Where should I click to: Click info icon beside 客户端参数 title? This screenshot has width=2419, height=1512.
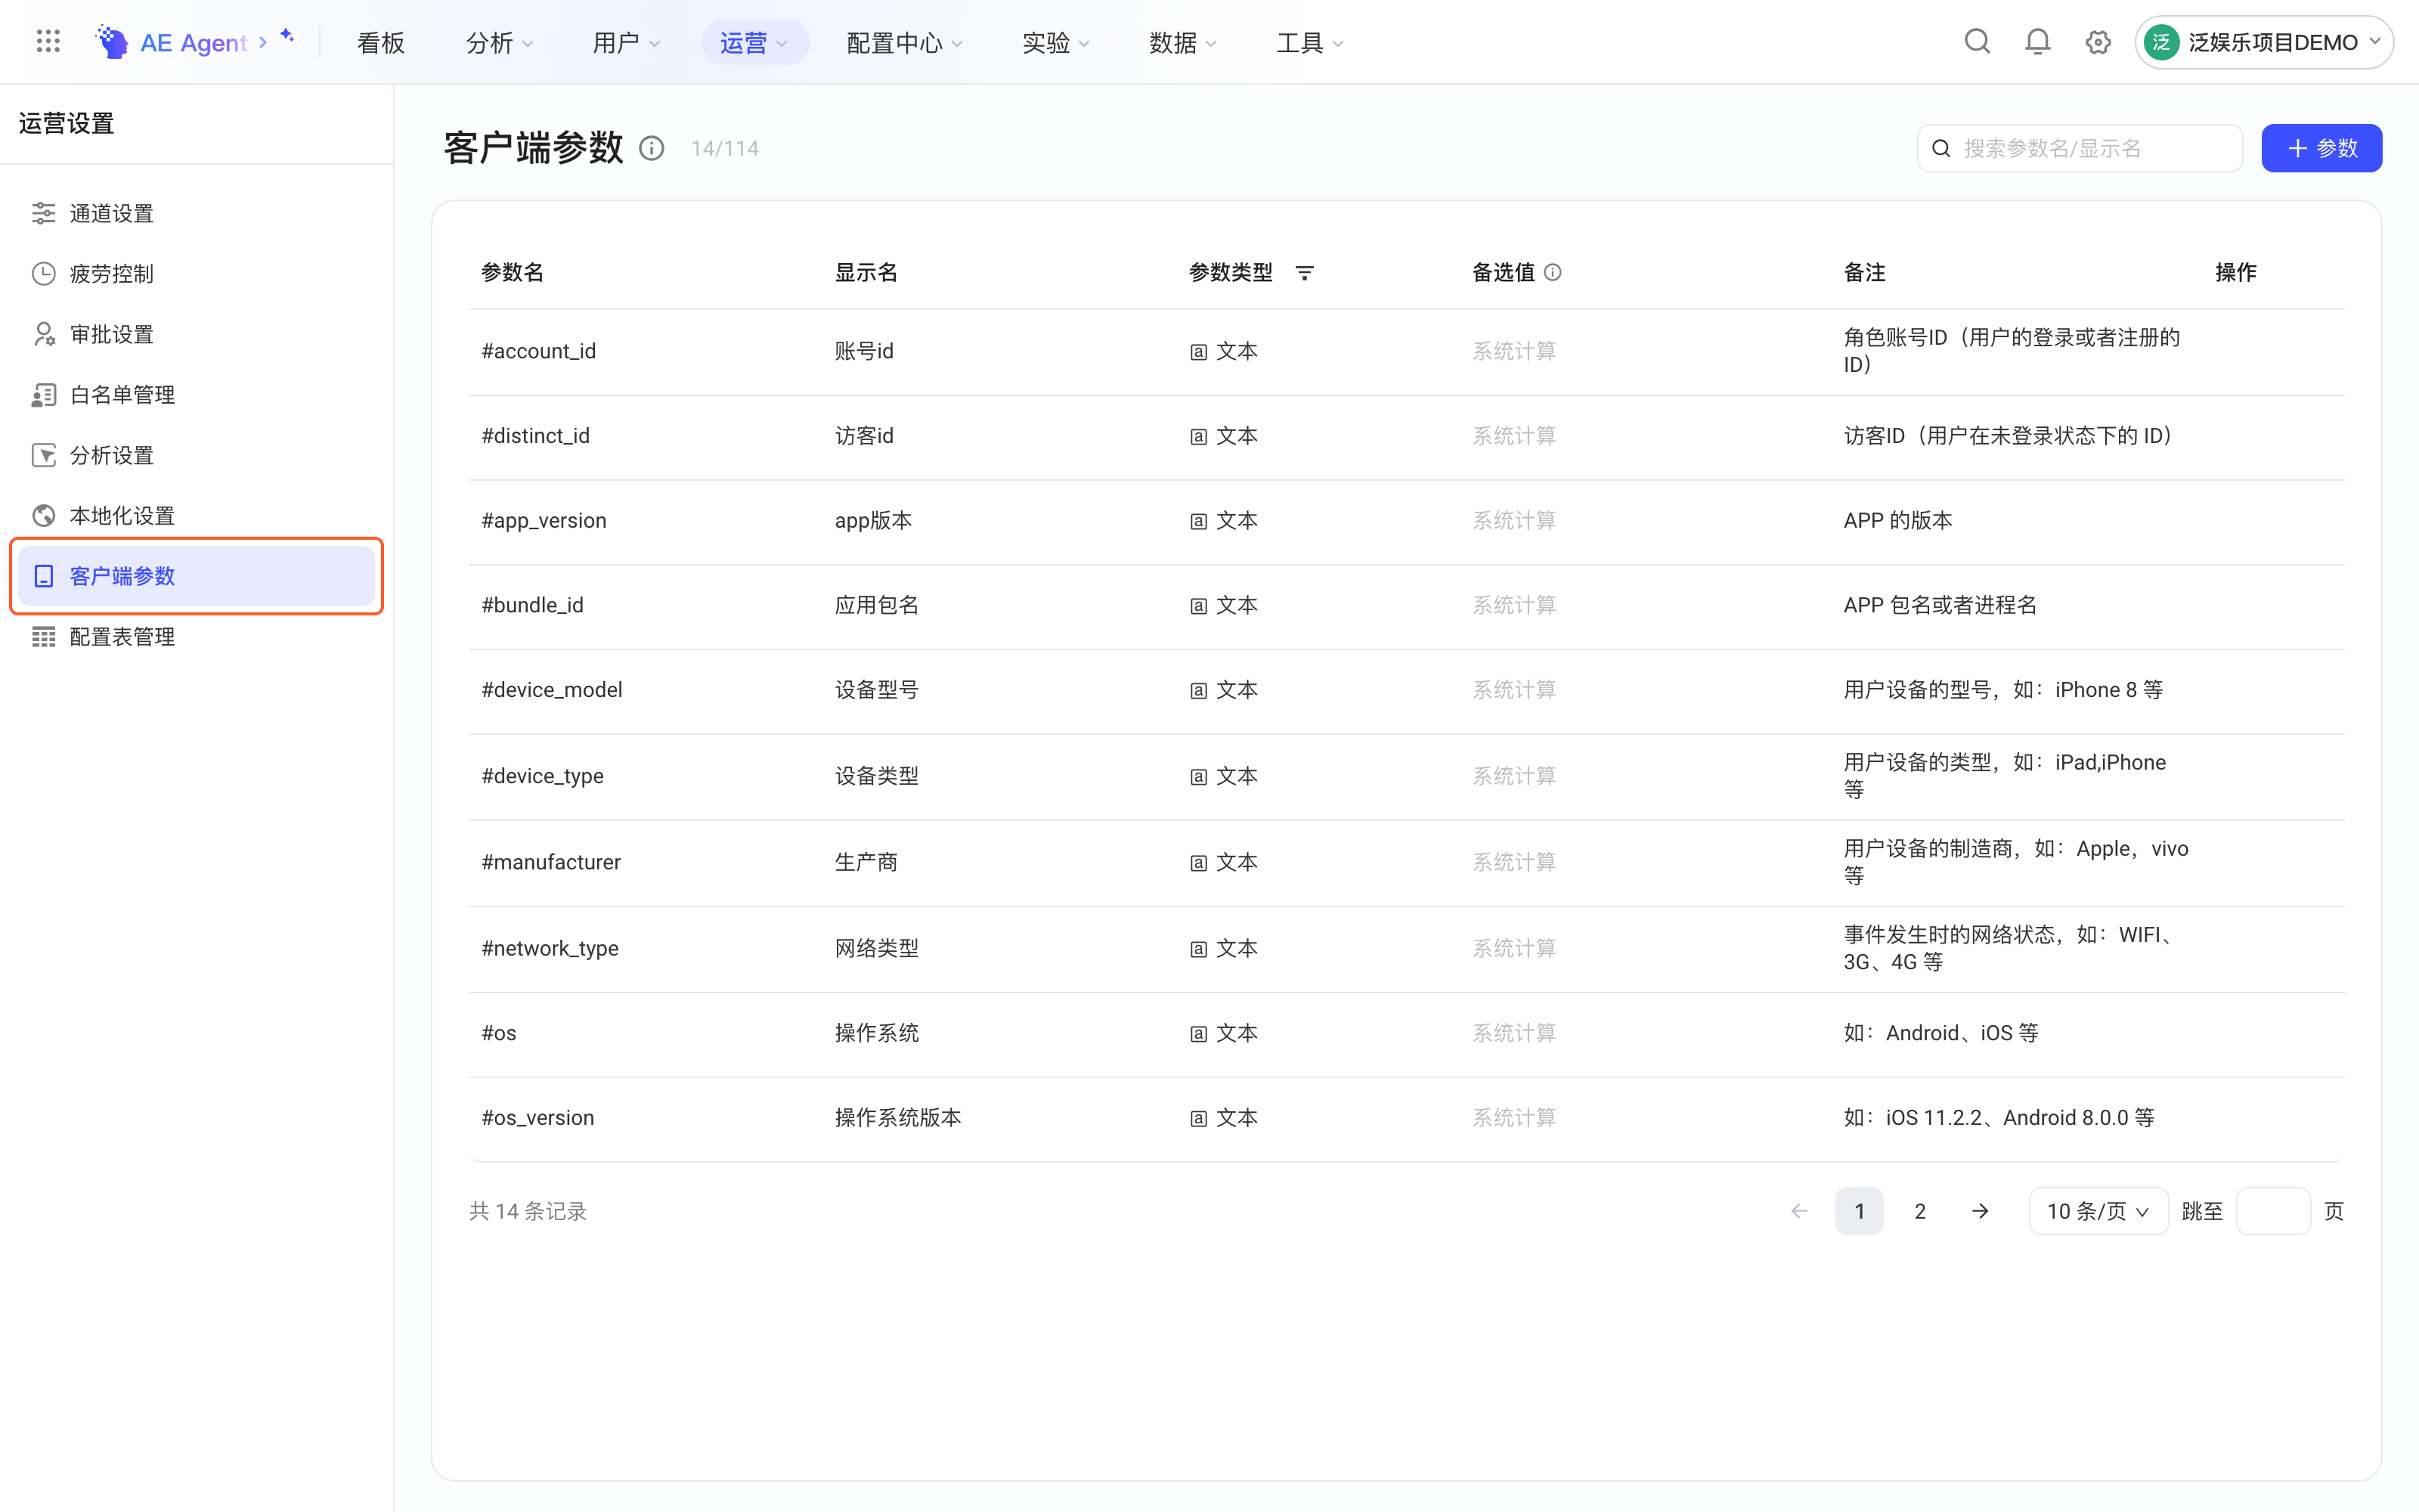pos(652,148)
